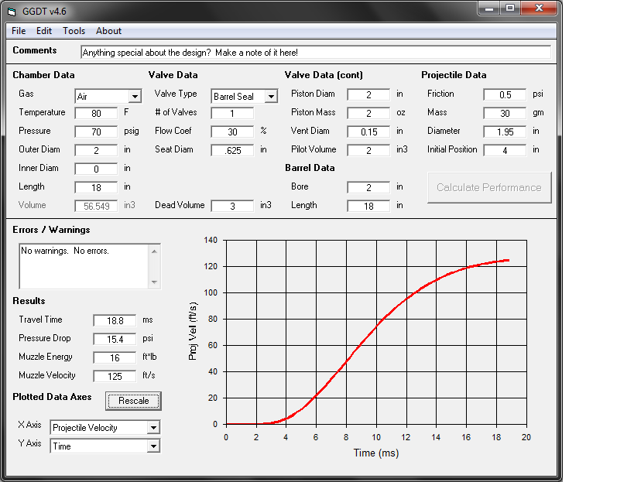634x482 pixels.
Task: Open the Y Axis dropdown list
Action: (x=153, y=446)
